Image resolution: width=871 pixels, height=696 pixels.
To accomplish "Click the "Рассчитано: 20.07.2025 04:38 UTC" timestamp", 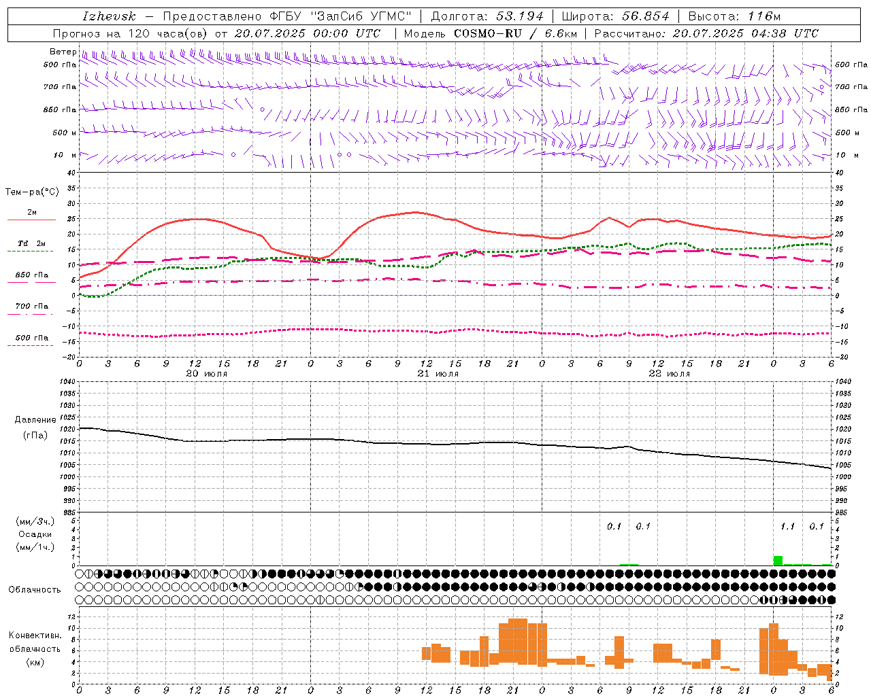I will point(706,33).
